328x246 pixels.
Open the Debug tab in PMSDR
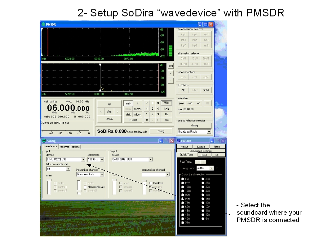click(201, 147)
